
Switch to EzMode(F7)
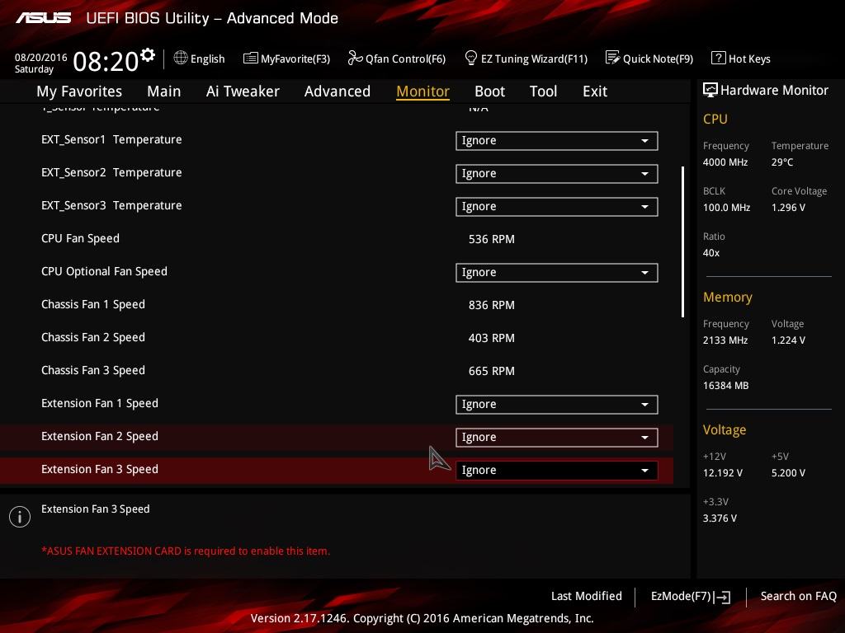(691, 597)
